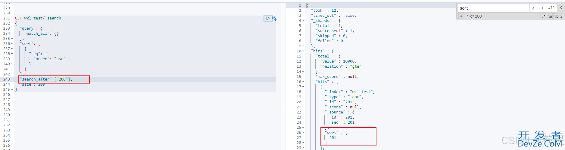
Task: Click "_type" : "_doc" line
Action: [344, 97]
